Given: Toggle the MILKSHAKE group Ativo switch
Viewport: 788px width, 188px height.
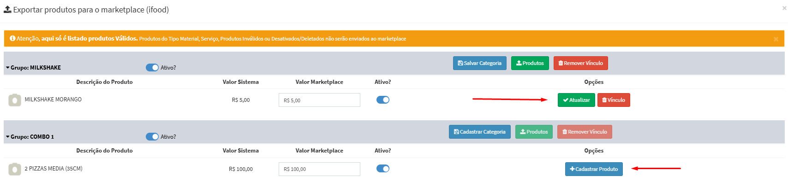Looking at the screenshot, I should [x=152, y=67].
